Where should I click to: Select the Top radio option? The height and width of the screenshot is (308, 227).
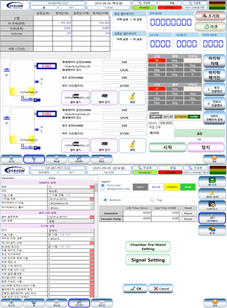click(x=153, y=200)
